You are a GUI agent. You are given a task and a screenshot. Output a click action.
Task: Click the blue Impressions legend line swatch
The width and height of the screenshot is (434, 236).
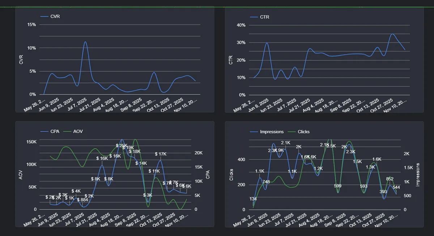coord(254,132)
